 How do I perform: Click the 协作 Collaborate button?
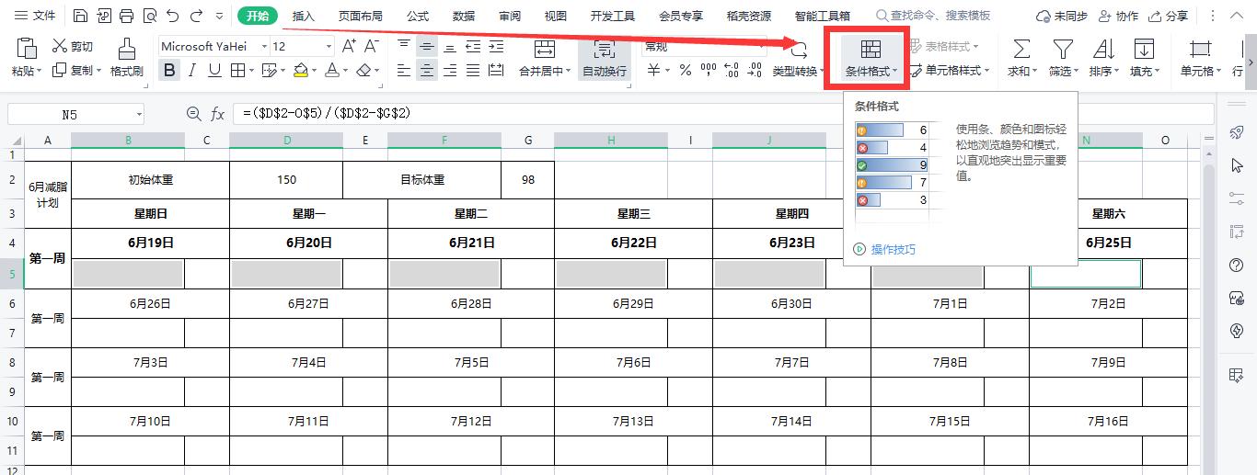point(1118,17)
